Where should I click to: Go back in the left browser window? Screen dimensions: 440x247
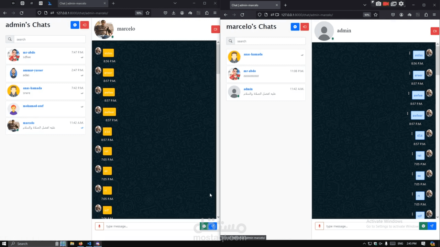(5, 13)
